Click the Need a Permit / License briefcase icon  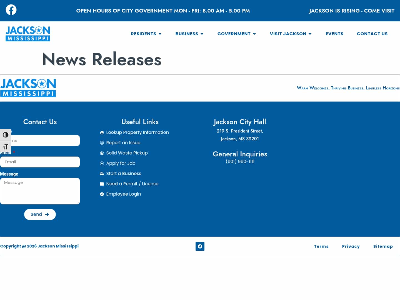coord(102,184)
